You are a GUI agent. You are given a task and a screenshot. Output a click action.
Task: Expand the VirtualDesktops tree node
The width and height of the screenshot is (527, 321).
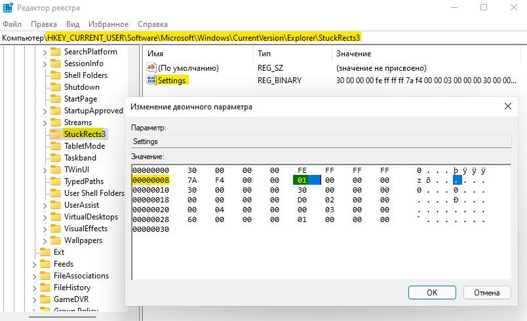click(x=45, y=217)
